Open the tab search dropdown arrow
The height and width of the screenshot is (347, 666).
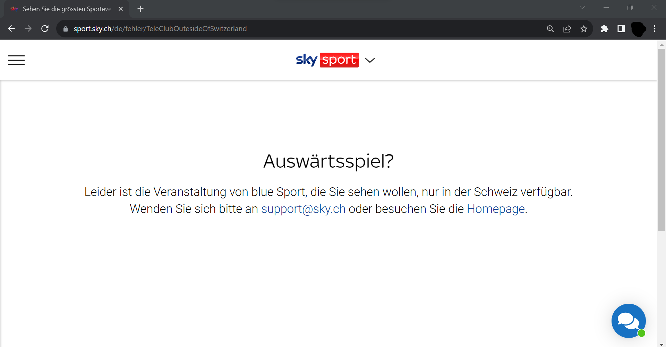(x=582, y=8)
